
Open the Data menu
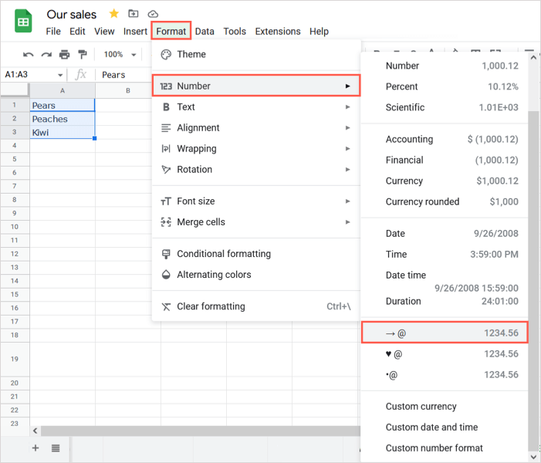[x=205, y=32]
